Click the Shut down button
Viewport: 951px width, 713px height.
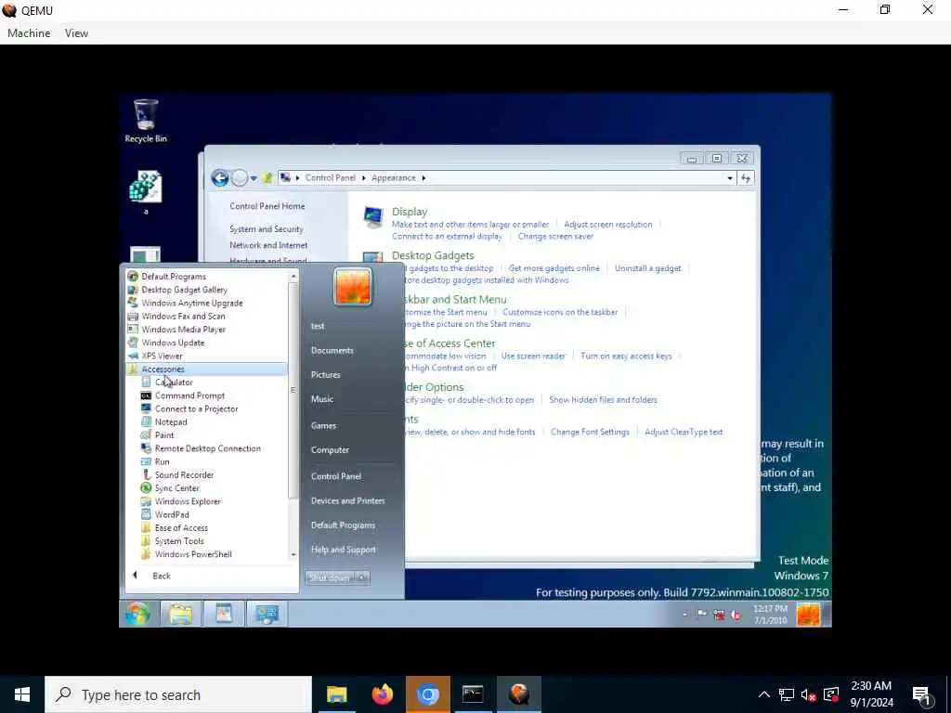332,577
